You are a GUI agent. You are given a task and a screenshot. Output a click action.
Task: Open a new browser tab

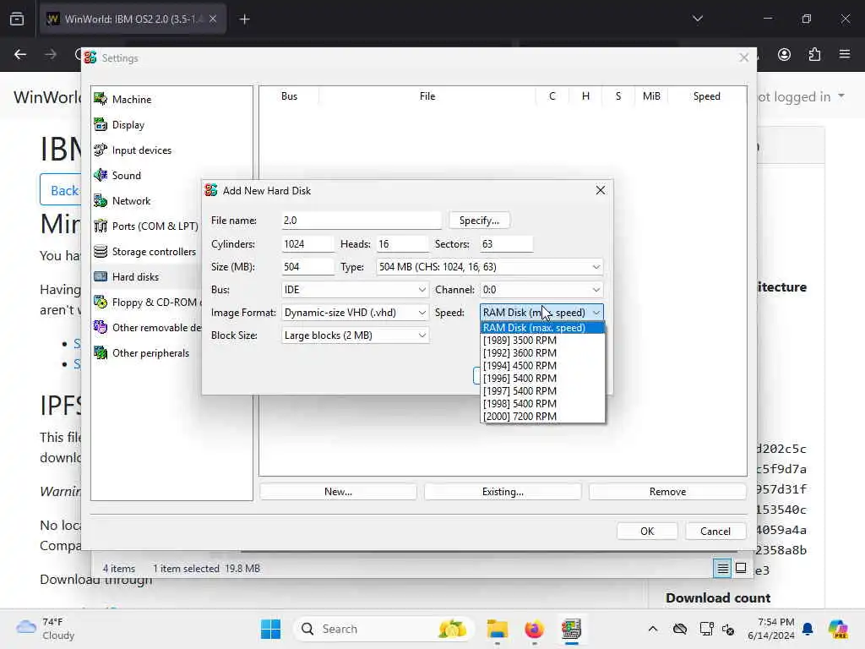(x=244, y=19)
